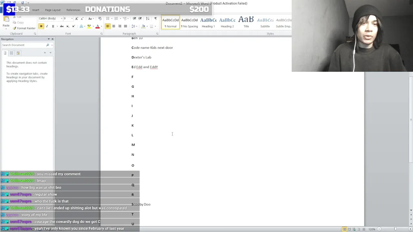Browse headings tab in Navigation pane

(5, 53)
